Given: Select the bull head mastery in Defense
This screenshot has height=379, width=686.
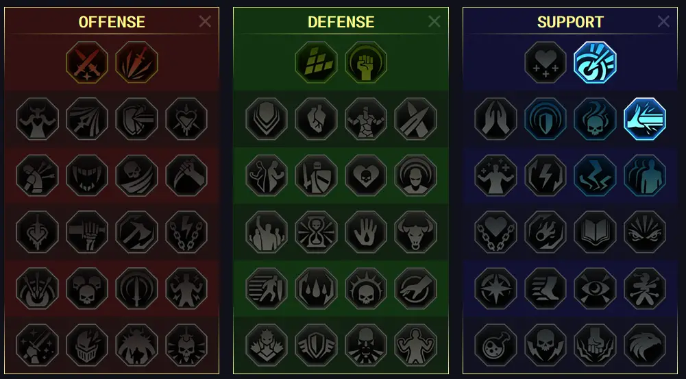Looking at the screenshot, I should point(415,232).
